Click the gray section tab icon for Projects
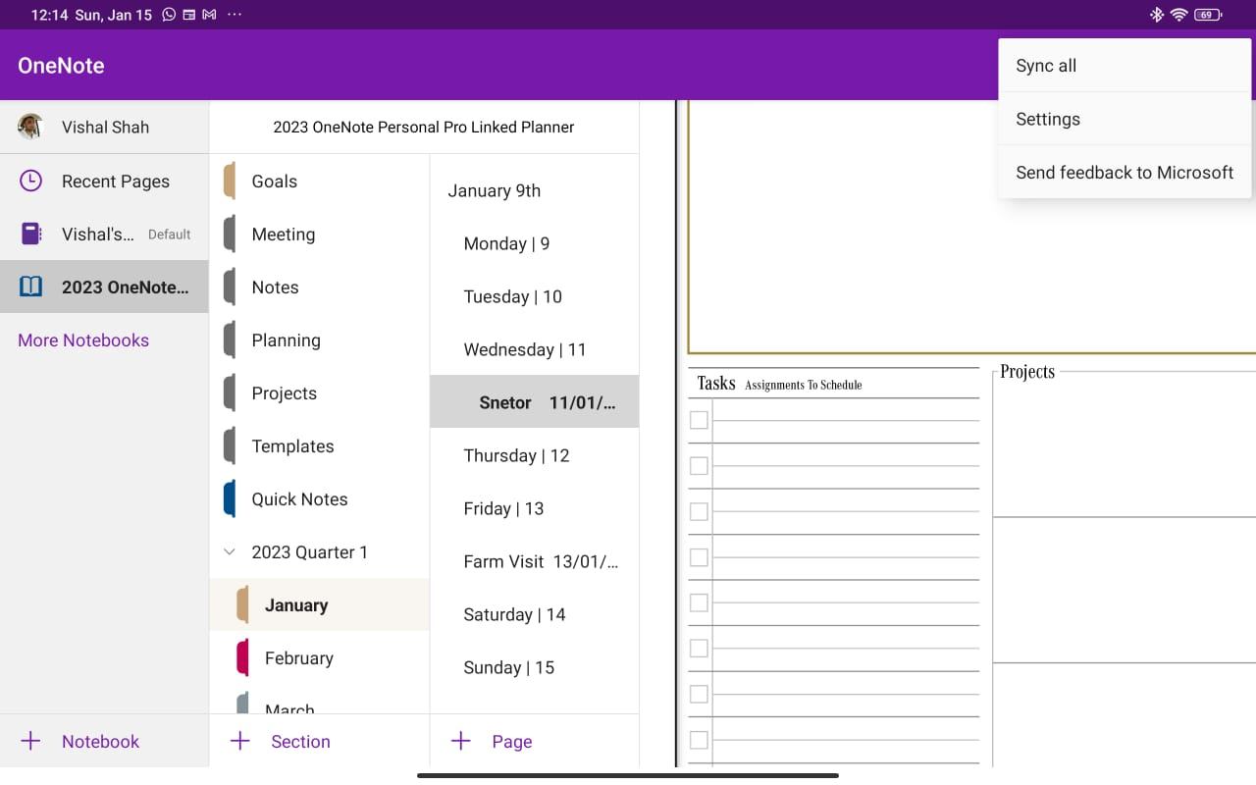 pyautogui.click(x=230, y=392)
